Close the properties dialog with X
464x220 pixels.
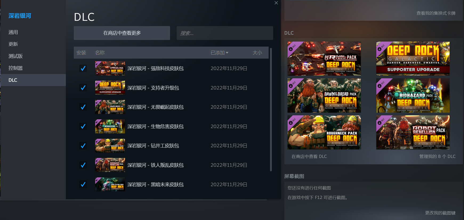click(x=276, y=3)
